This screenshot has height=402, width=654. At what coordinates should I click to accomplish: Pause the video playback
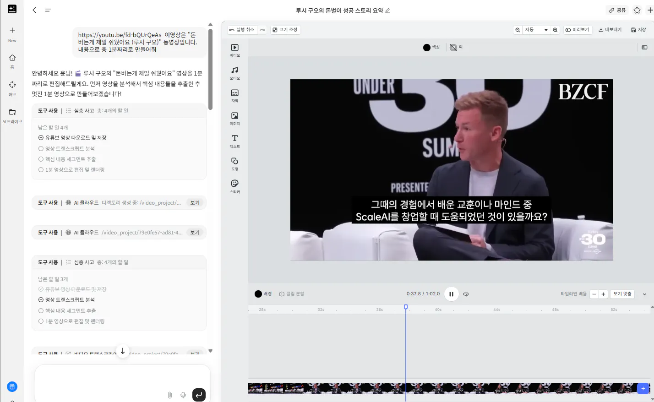[x=451, y=294]
